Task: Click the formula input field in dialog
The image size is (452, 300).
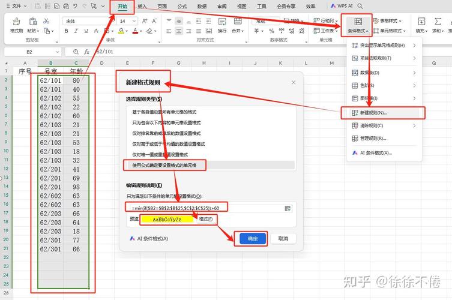Action: pos(205,208)
